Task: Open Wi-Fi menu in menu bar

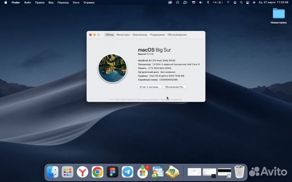Action: [x=228, y=2]
